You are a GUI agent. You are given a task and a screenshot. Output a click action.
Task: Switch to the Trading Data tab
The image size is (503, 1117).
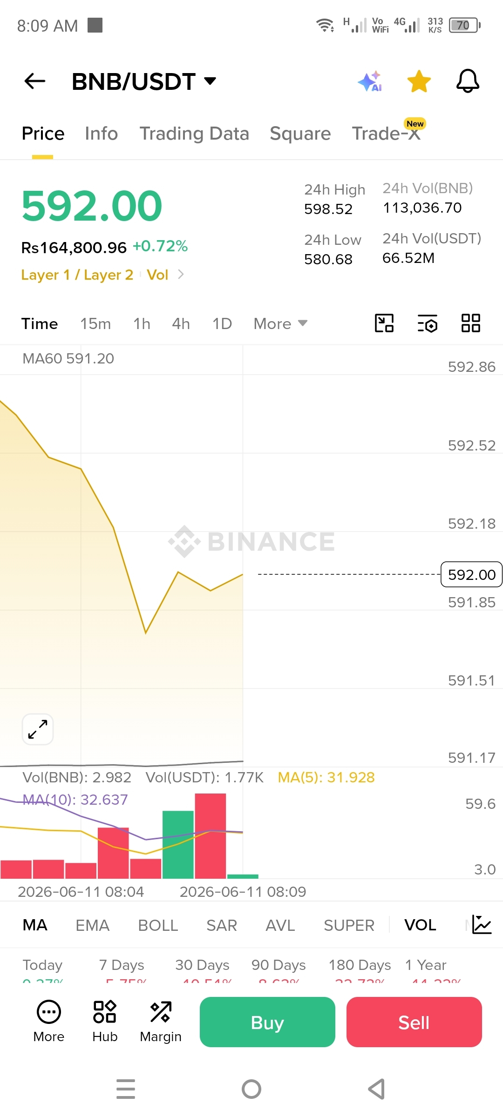194,134
